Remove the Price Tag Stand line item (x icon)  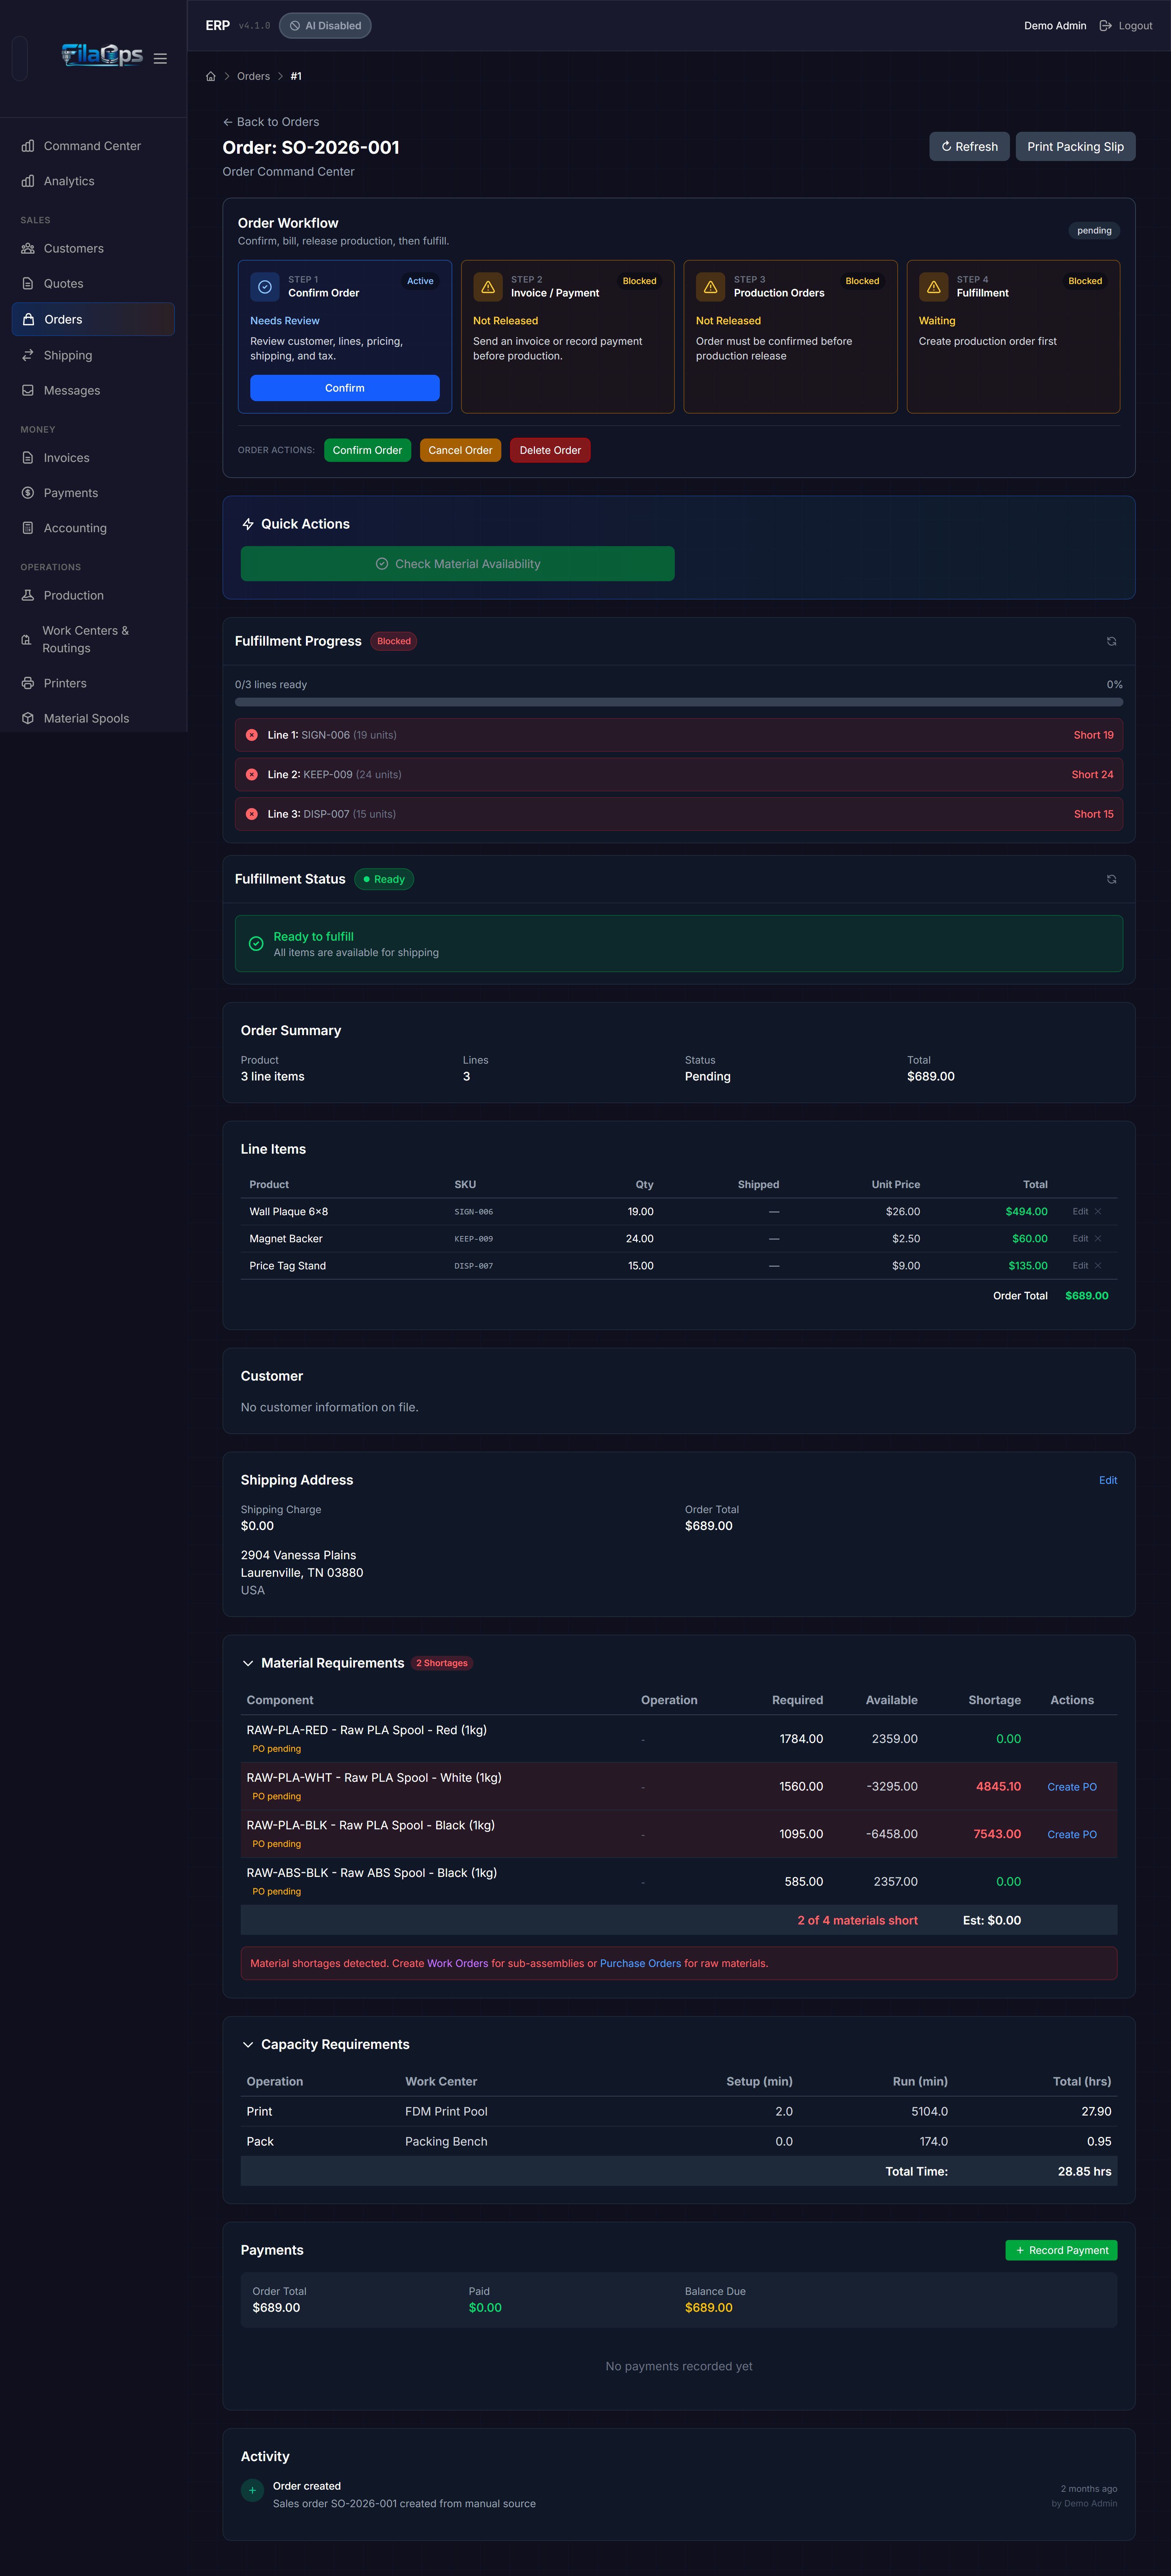pos(1098,1265)
